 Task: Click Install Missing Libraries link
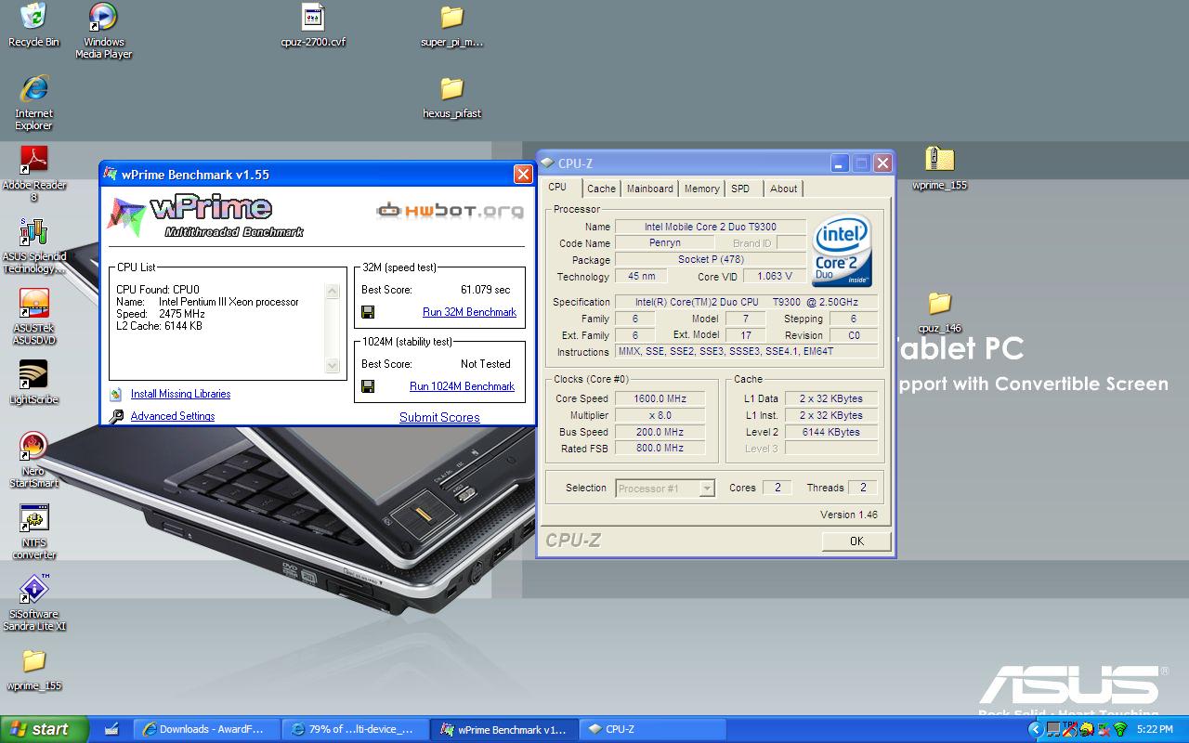180,394
